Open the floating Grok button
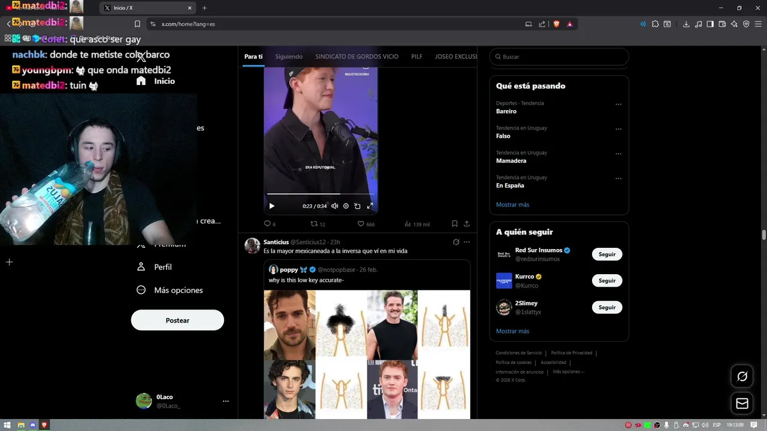 pos(742,377)
